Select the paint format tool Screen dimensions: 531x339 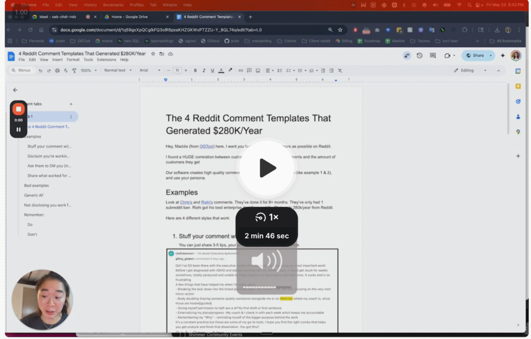(x=74, y=70)
